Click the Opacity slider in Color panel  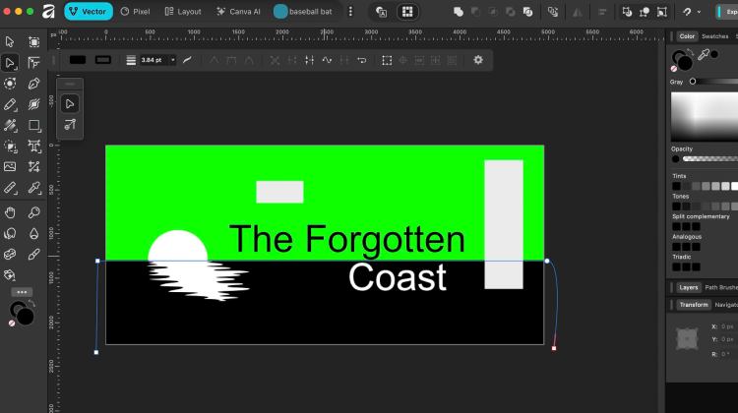click(x=708, y=158)
